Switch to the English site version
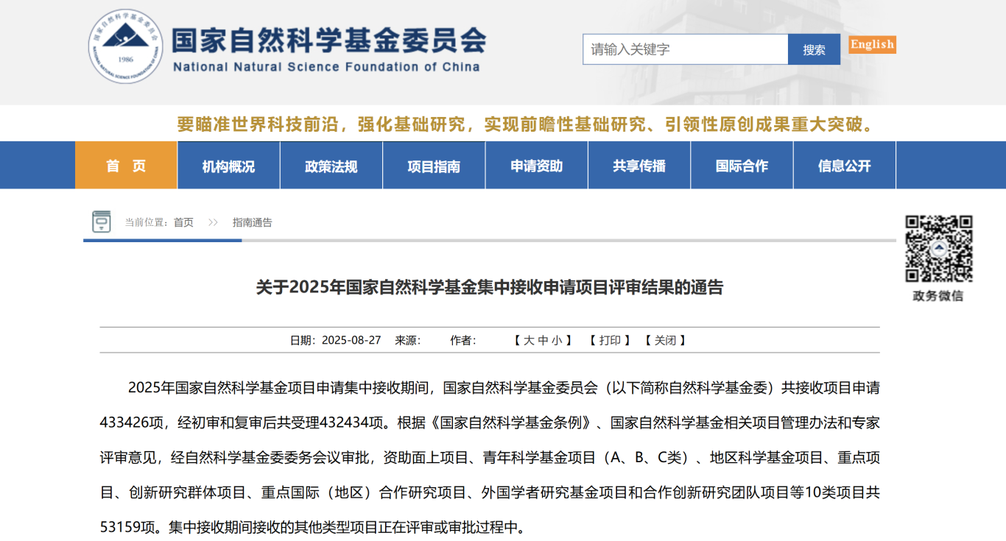 pos(872,44)
